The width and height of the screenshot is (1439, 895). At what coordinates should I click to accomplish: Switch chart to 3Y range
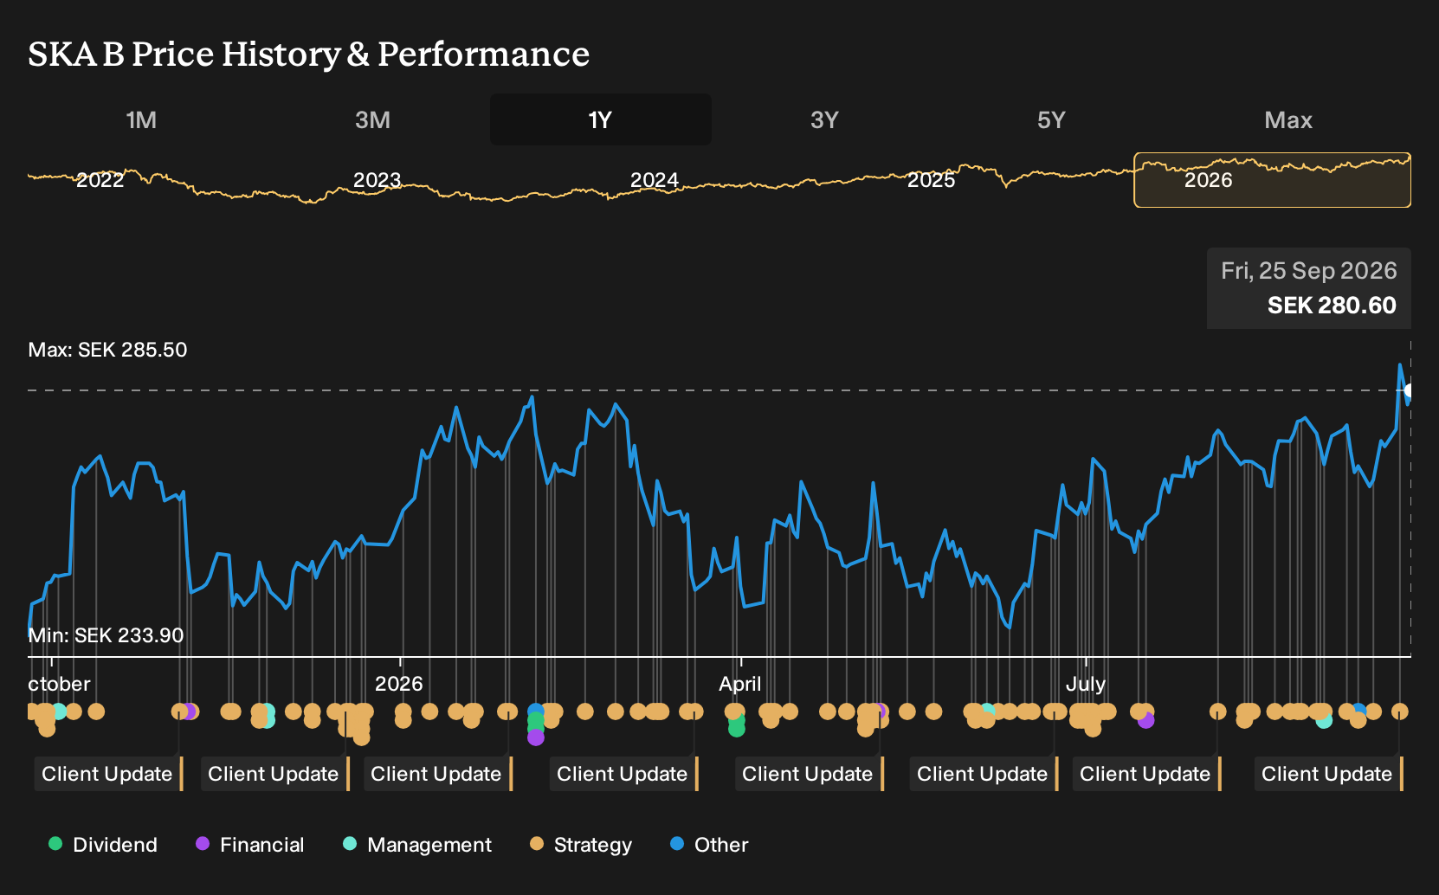tap(824, 119)
